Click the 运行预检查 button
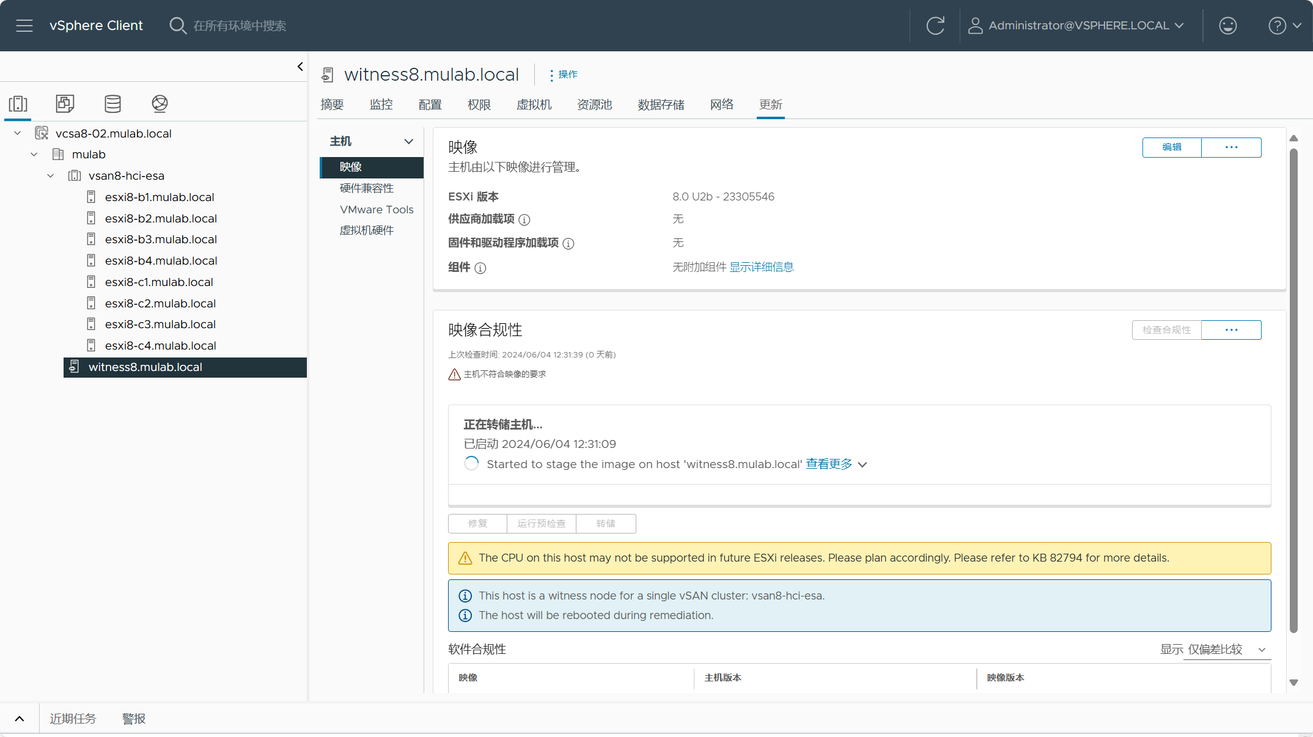 541,524
